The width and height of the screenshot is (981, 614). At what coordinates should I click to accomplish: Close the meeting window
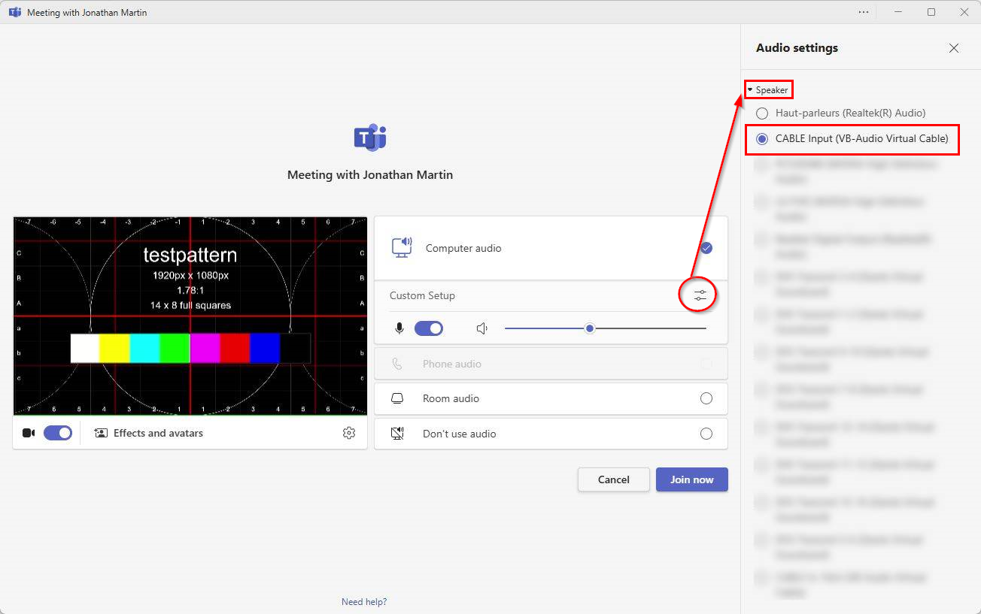click(964, 12)
